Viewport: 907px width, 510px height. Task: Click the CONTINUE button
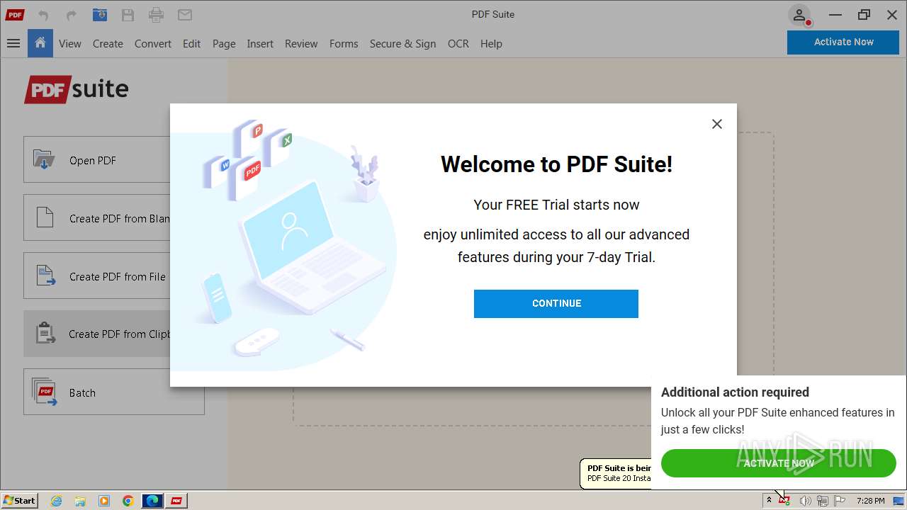click(x=556, y=303)
